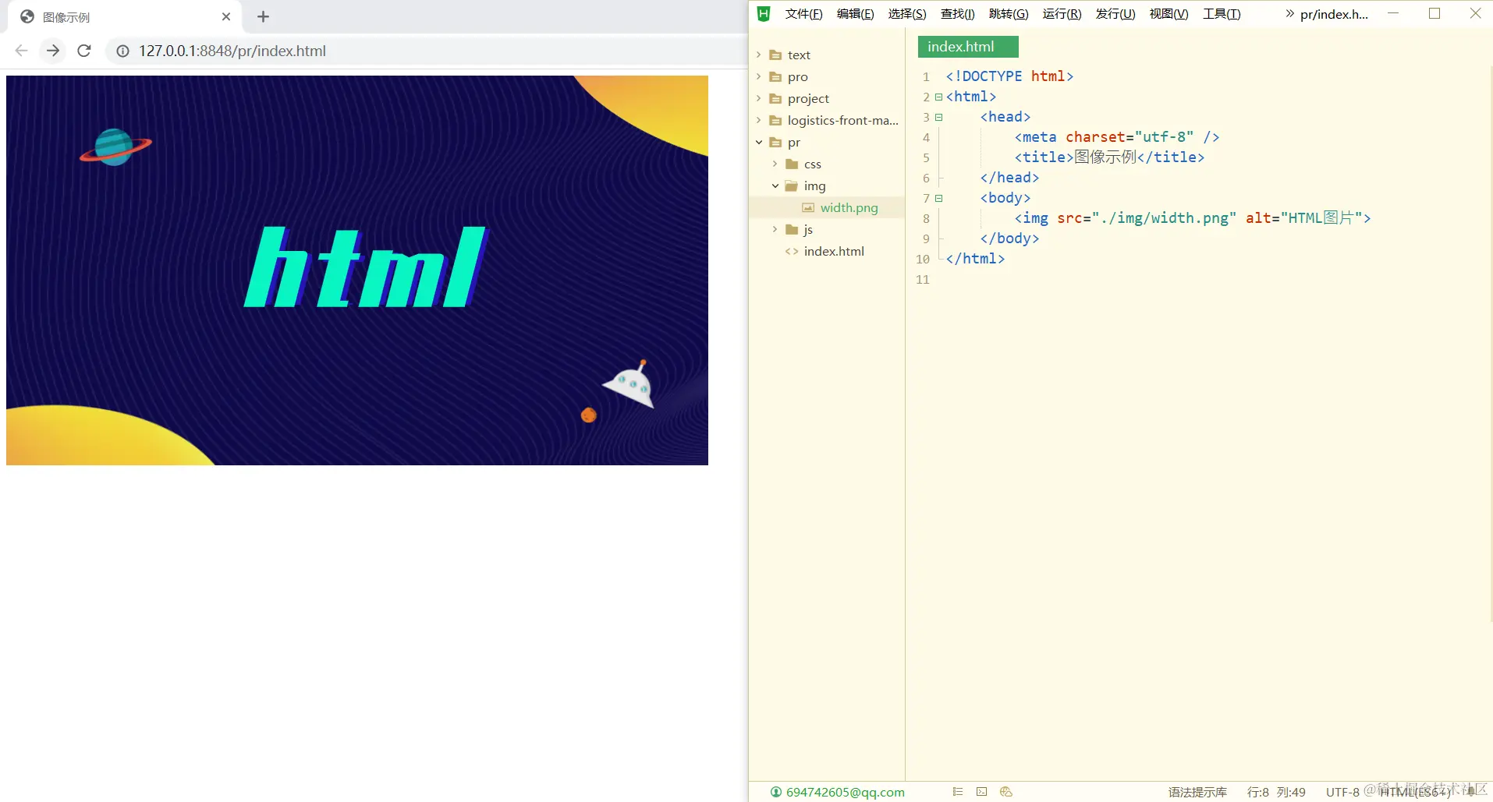Open the 查找(I) menu
Viewport: 1493px width, 802px height.
[958, 13]
